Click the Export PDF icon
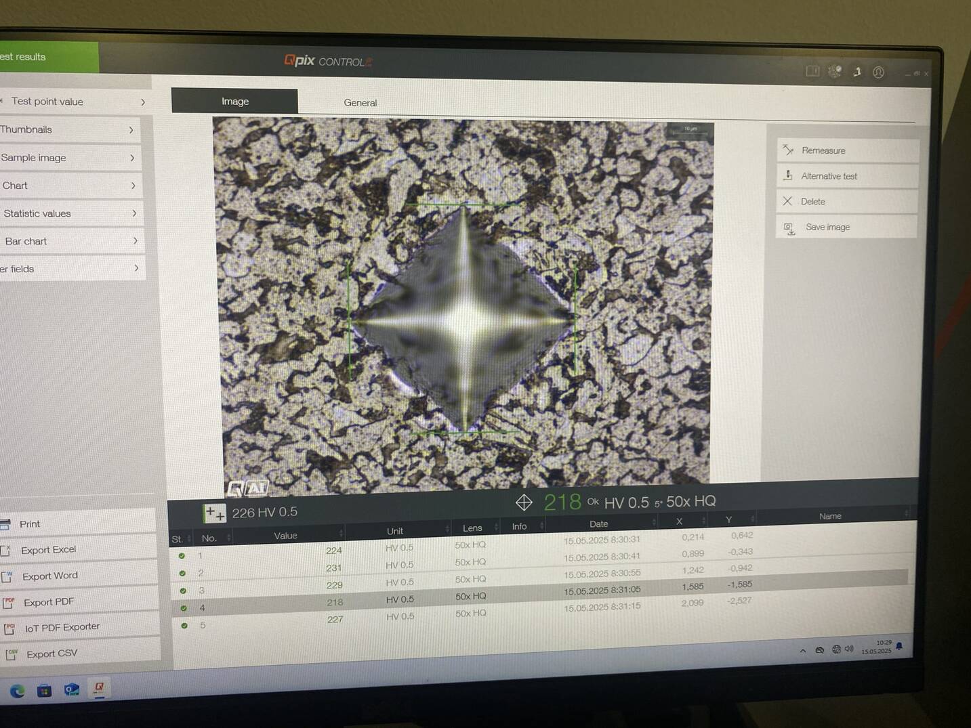This screenshot has width=971, height=728. [x=9, y=603]
